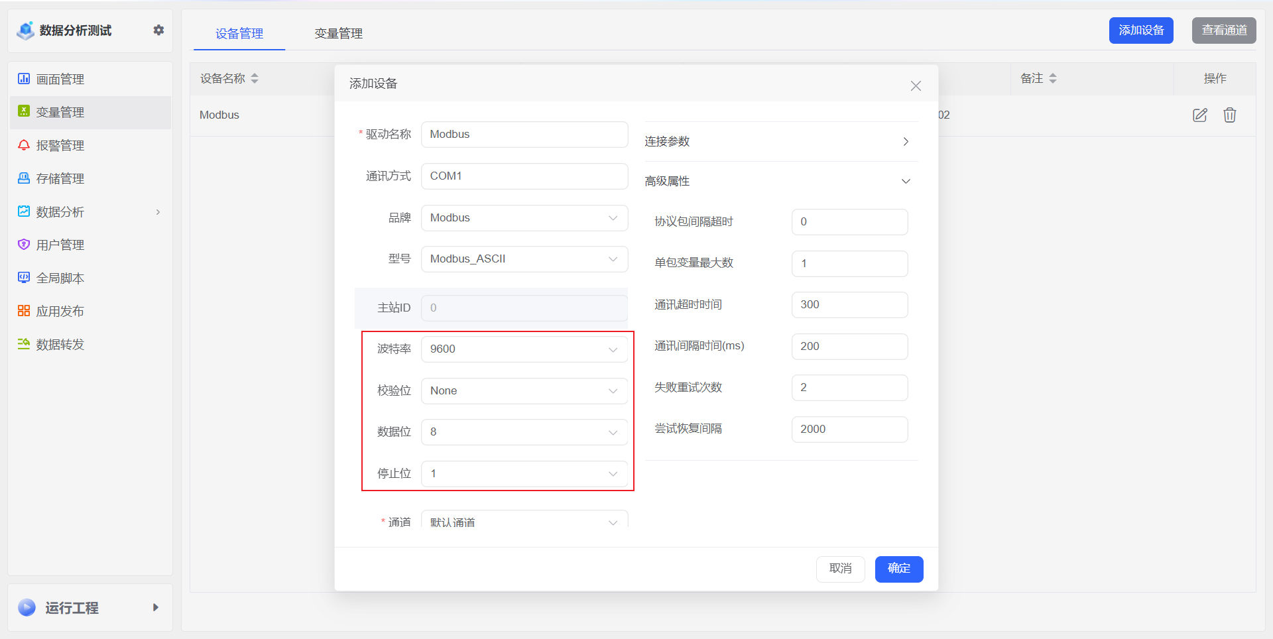Image resolution: width=1273 pixels, height=639 pixels.
Task: Click the 确定 confirm button
Action: [898, 569]
